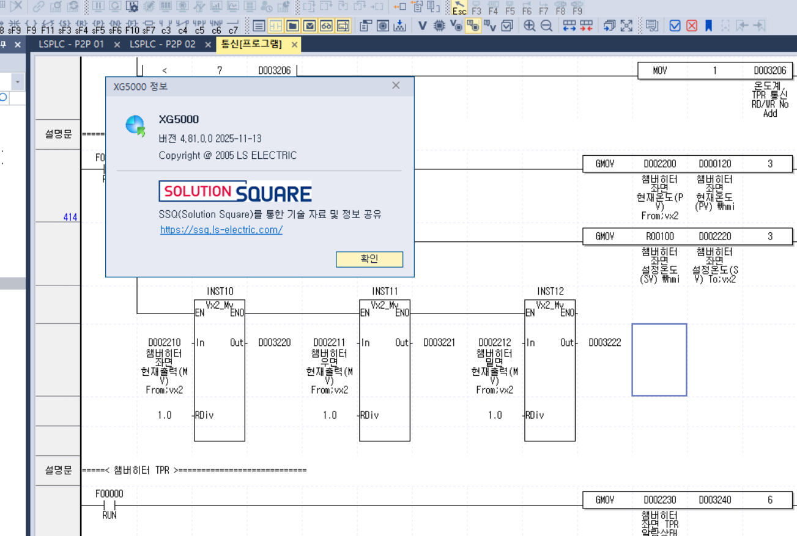Click the 확인 button in the info dialog
This screenshot has width=797, height=536.
[x=369, y=259]
